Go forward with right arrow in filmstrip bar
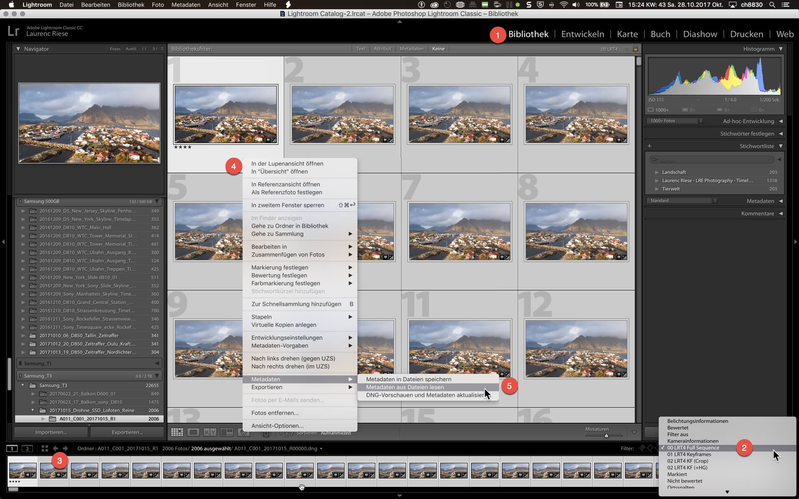The width and height of the screenshot is (799, 499). click(x=65, y=448)
